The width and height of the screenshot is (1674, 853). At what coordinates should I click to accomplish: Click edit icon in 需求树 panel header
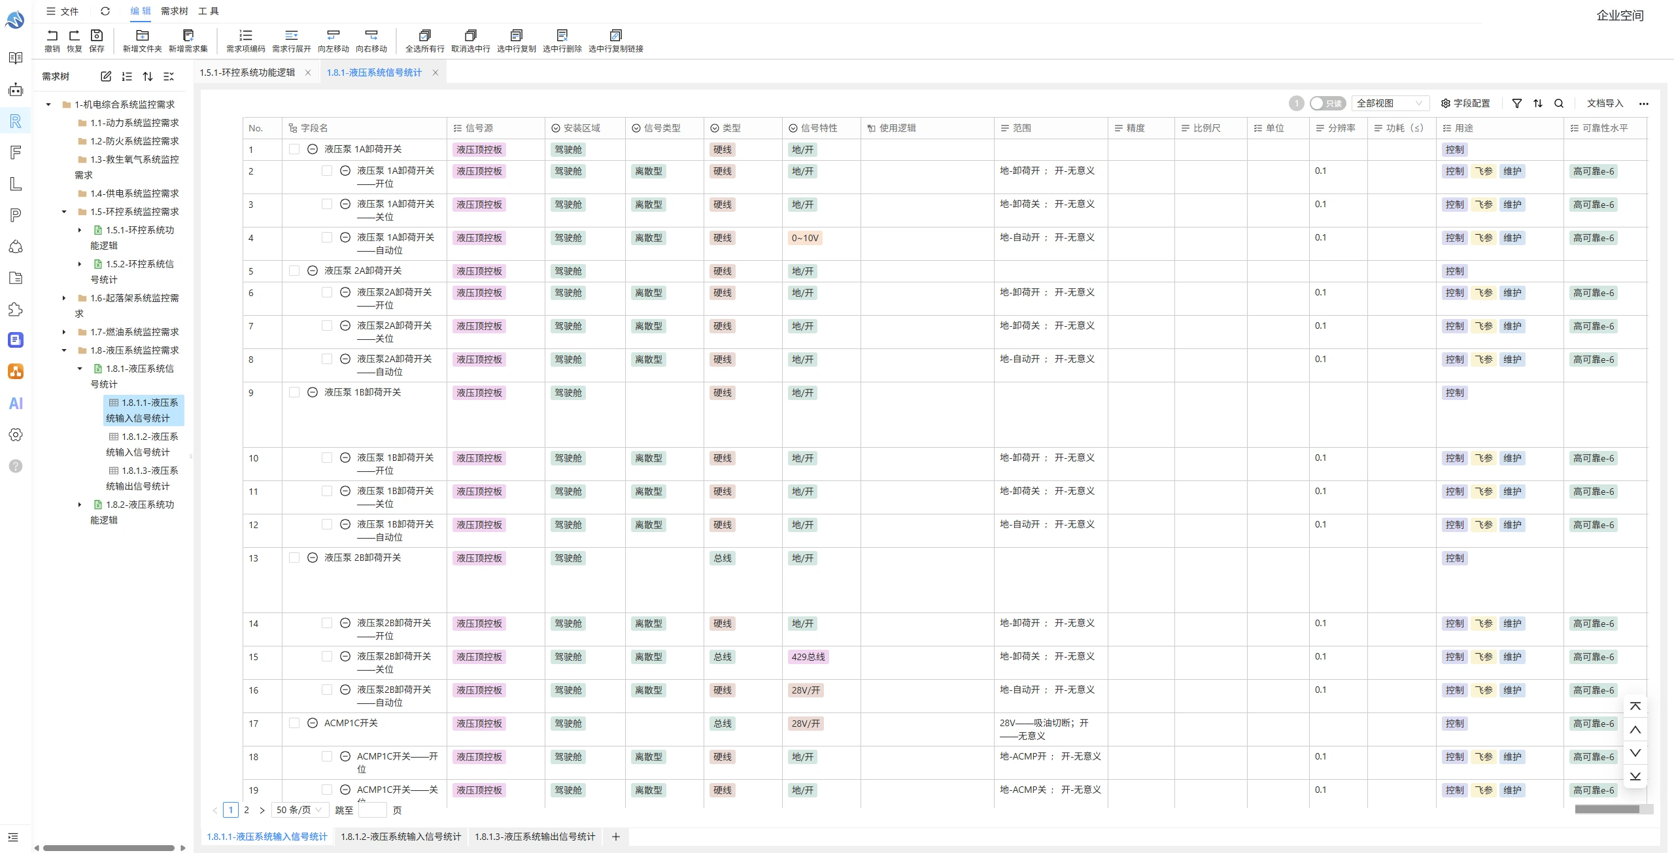pyautogui.click(x=106, y=76)
